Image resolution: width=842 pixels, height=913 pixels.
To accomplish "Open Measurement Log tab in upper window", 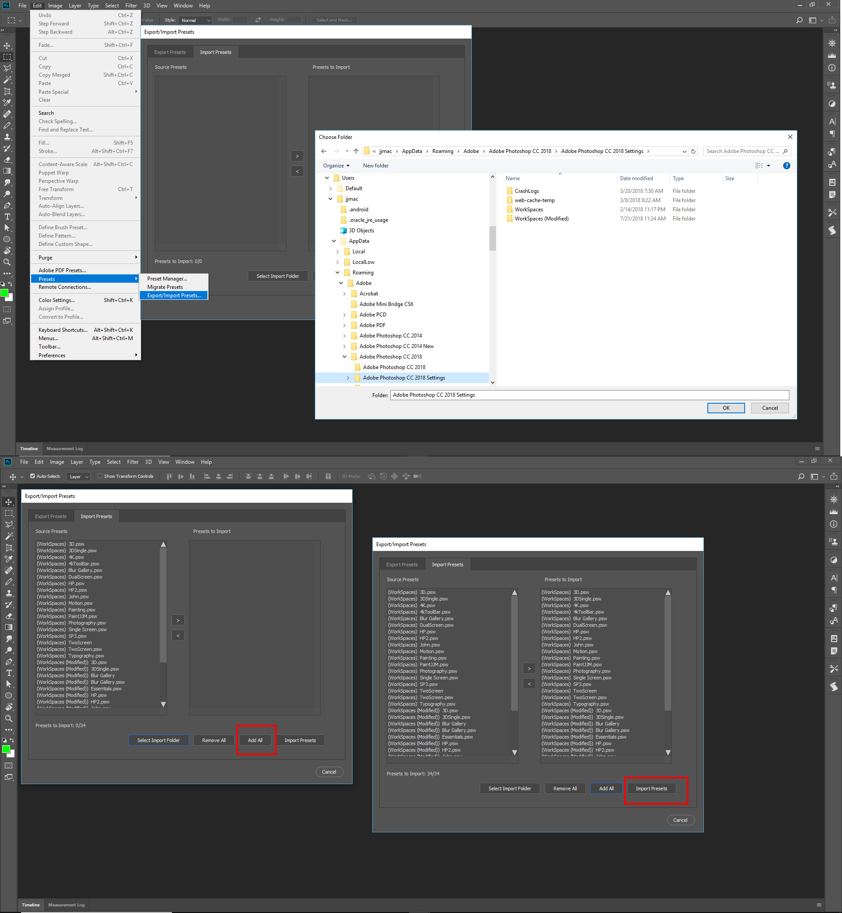I will (65, 448).
